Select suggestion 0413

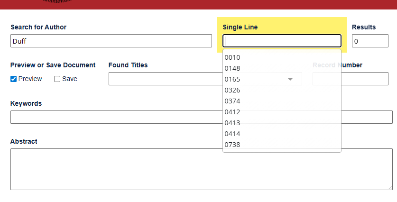pyautogui.click(x=232, y=123)
